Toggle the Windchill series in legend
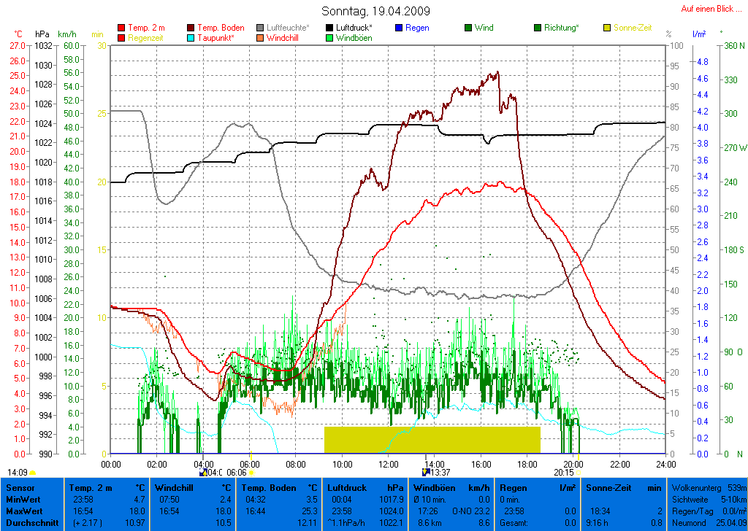 282,38
